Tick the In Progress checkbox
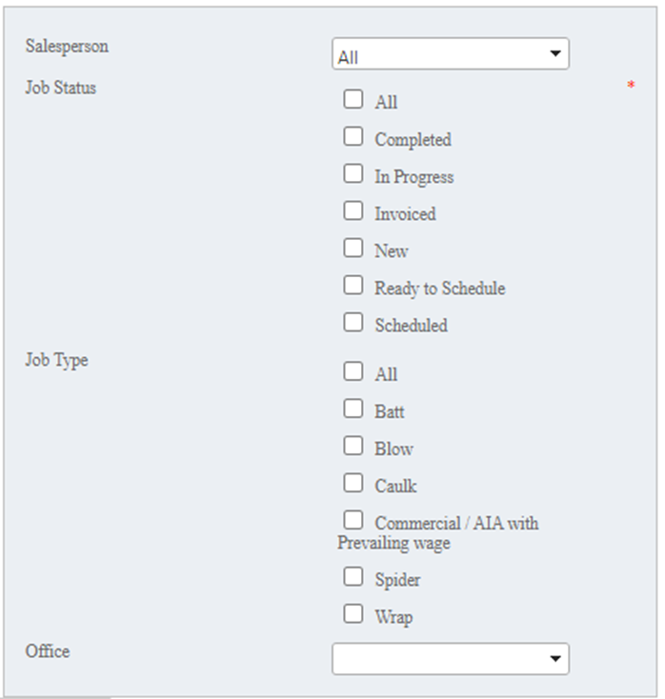Image resolution: width=665 pixels, height=699 pixels. (x=353, y=173)
